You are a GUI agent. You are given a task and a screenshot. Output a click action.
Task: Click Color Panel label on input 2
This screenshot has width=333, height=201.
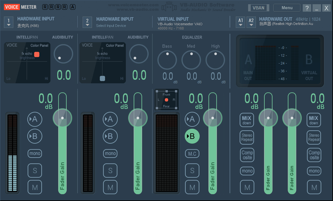[x=115, y=45]
